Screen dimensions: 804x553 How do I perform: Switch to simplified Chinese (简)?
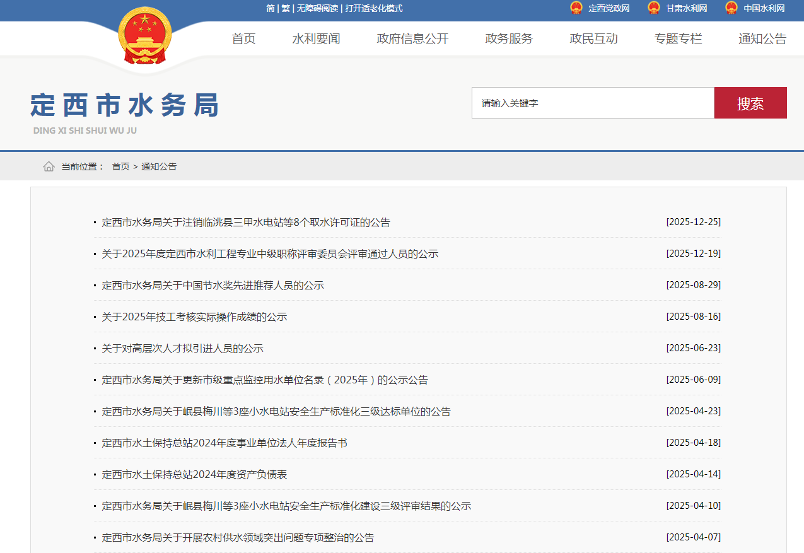click(271, 8)
